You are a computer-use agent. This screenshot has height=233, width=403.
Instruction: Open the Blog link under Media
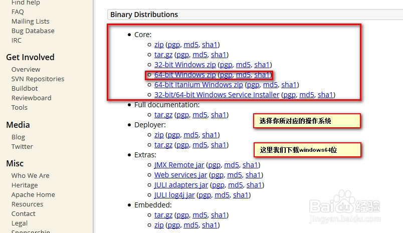(18, 137)
